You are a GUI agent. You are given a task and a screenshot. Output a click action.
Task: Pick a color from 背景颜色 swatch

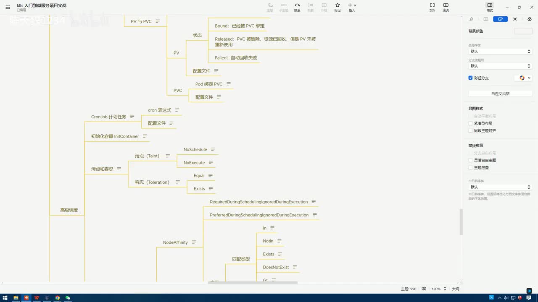pyautogui.click(x=523, y=31)
